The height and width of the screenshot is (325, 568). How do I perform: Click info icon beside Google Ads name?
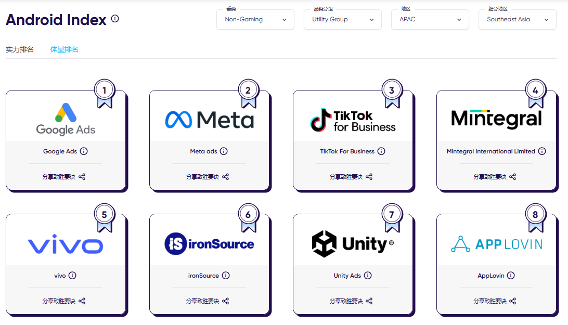(x=84, y=151)
